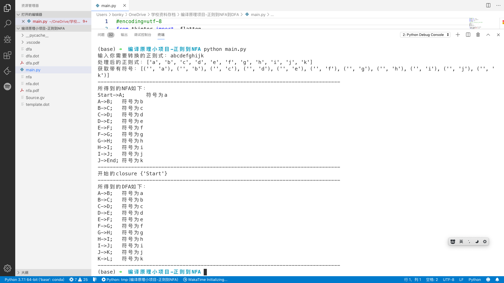Kill the active terminal with the trash icon
504x283 pixels.
pos(478,35)
